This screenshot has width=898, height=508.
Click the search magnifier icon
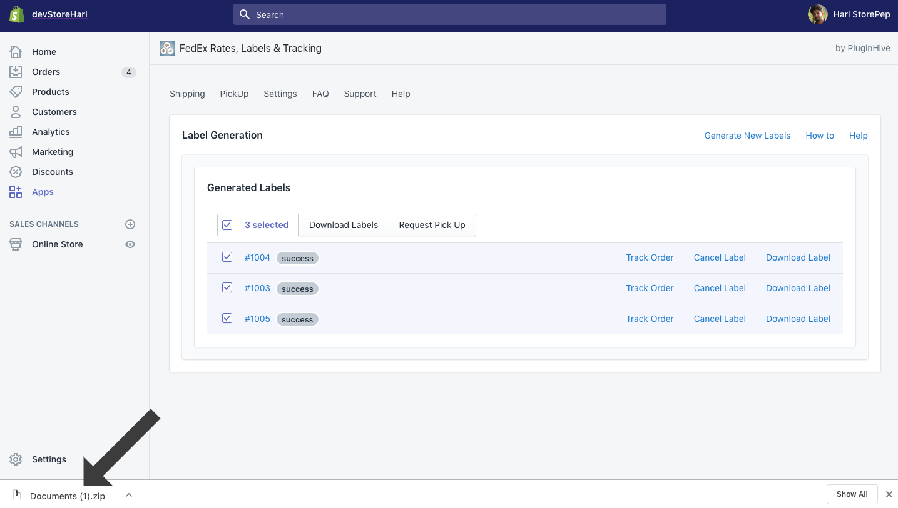tap(245, 14)
